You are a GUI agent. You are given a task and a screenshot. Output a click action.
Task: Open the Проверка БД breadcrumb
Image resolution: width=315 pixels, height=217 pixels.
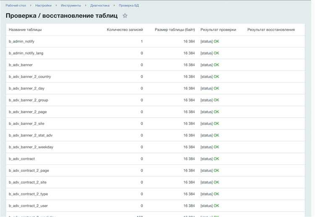pyautogui.click(x=129, y=5)
